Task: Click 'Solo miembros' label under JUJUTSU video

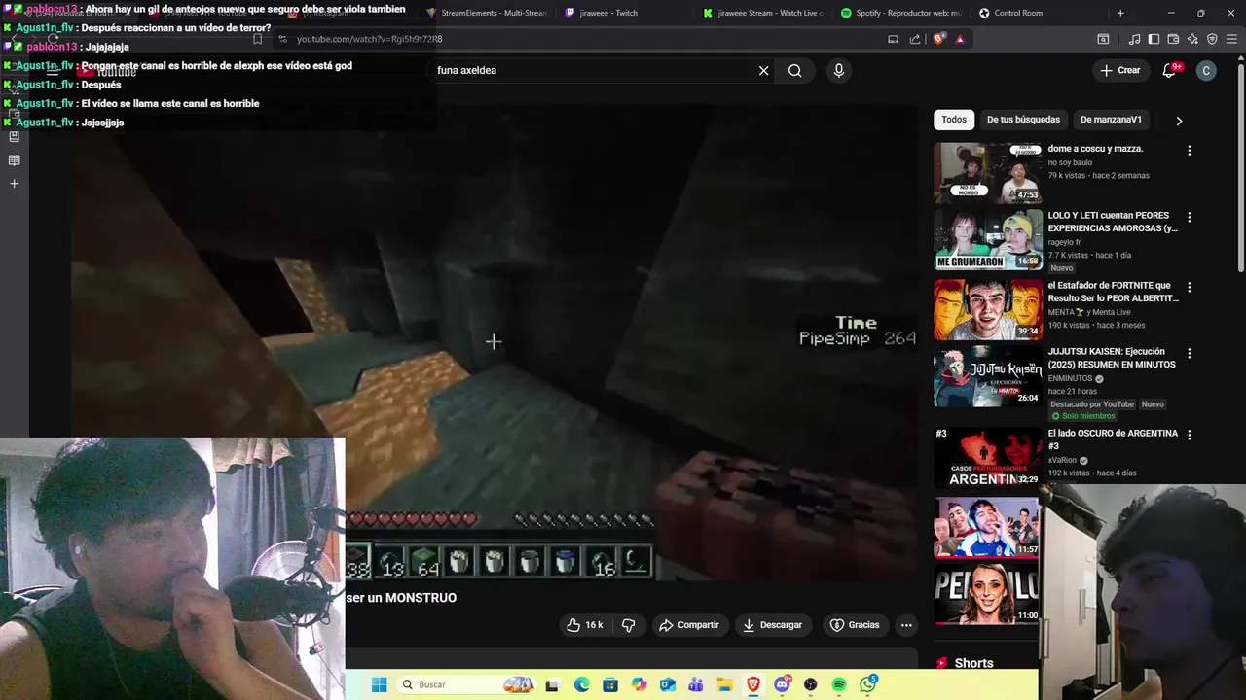Action: (1082, 416)
